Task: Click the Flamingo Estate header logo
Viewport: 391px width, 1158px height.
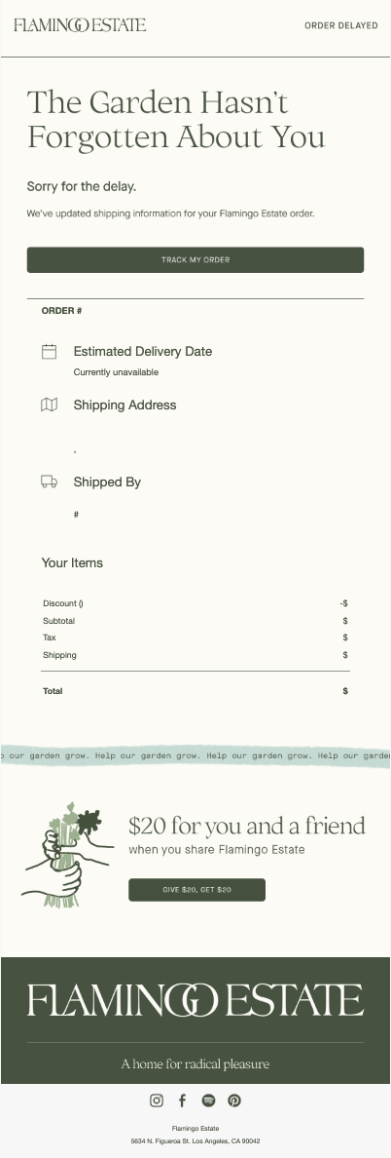Action: [x=80, y=25]
